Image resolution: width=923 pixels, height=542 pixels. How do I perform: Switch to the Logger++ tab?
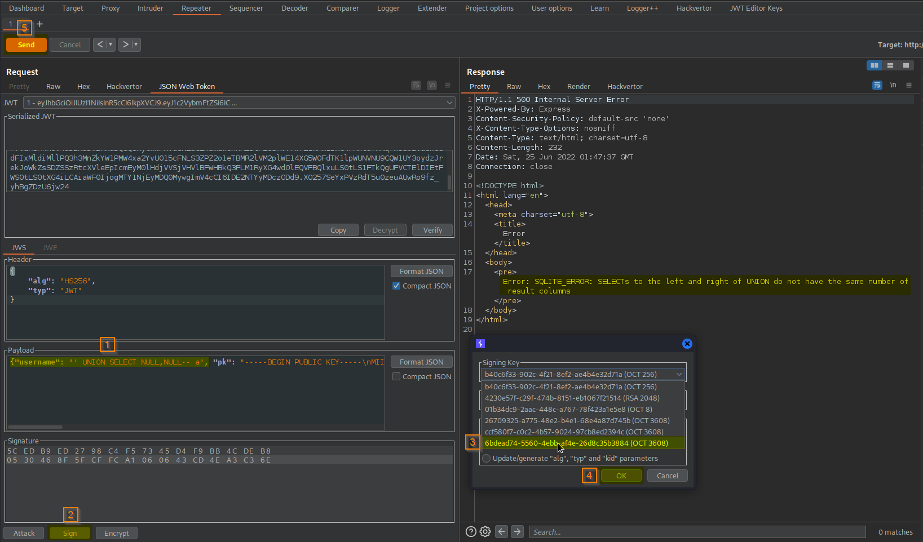click(x=642, y=8)
